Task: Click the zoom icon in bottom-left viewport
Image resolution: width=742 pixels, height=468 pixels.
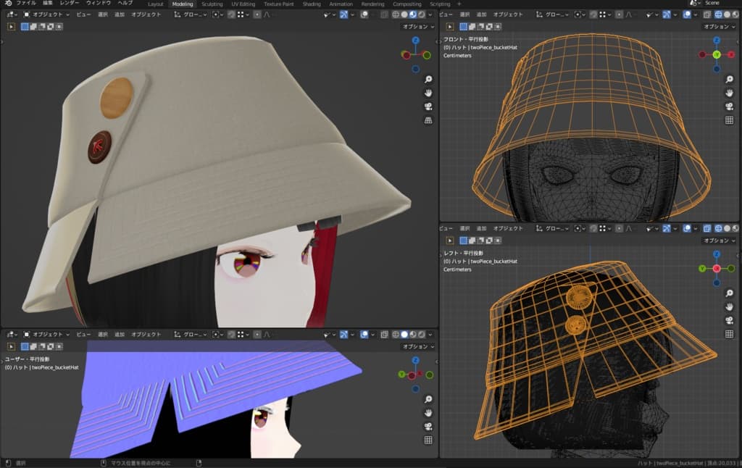Action: click(428, 399)
